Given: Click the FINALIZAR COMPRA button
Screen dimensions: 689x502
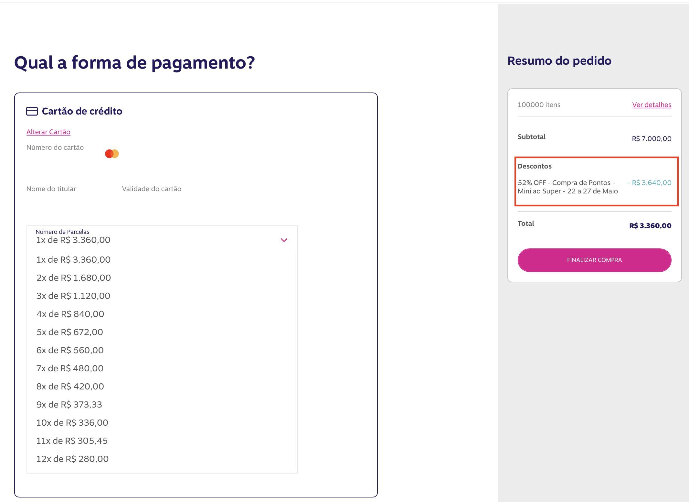Looking at the screenshot, I should coord(594,260).
